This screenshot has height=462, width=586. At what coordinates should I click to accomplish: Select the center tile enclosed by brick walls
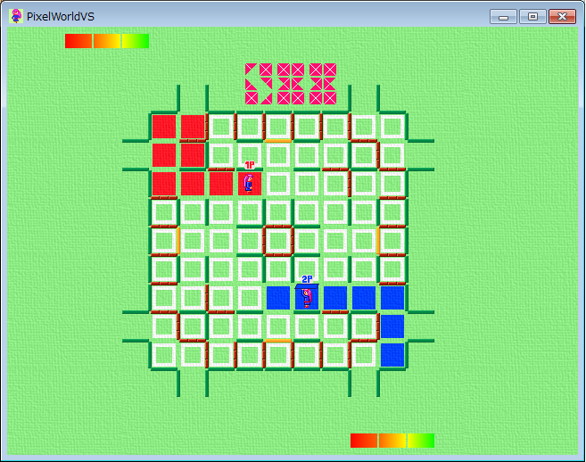coord(278,241)
